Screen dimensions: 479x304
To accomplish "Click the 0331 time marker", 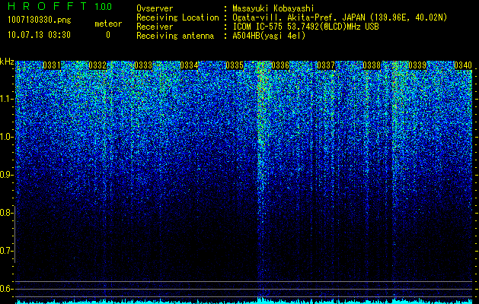I will tap(52, 65).
